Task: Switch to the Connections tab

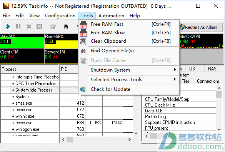Action: point(208,81)
